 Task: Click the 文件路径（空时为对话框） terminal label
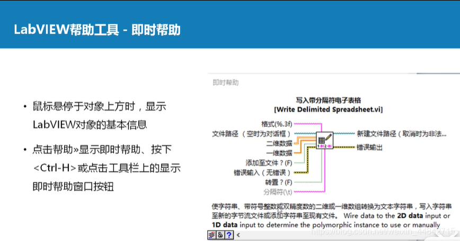click(251, 134)
